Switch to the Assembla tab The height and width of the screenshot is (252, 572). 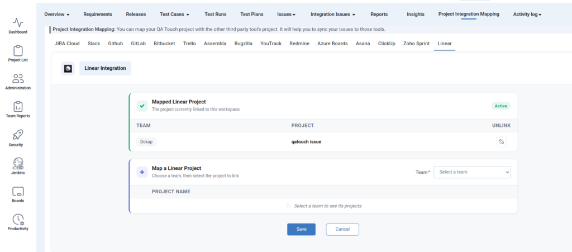point(215,44)
